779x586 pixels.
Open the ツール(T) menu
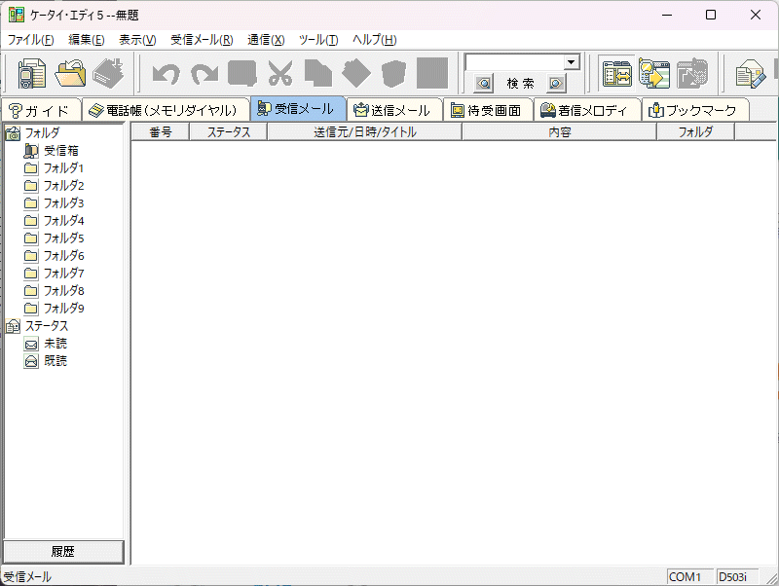click(x=318, y=40)
